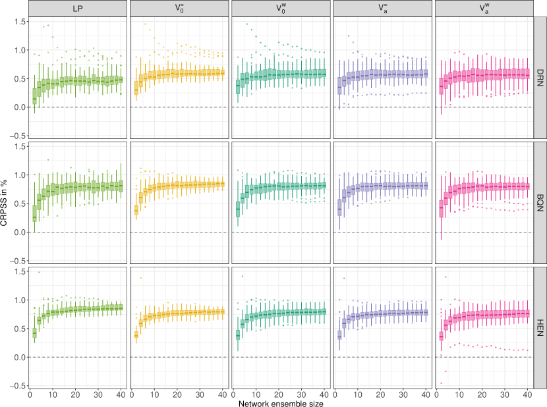Click x-axis tick 10 under the V0= column
The height and width of the screenshot is (407, 547).
click(154, 394)
